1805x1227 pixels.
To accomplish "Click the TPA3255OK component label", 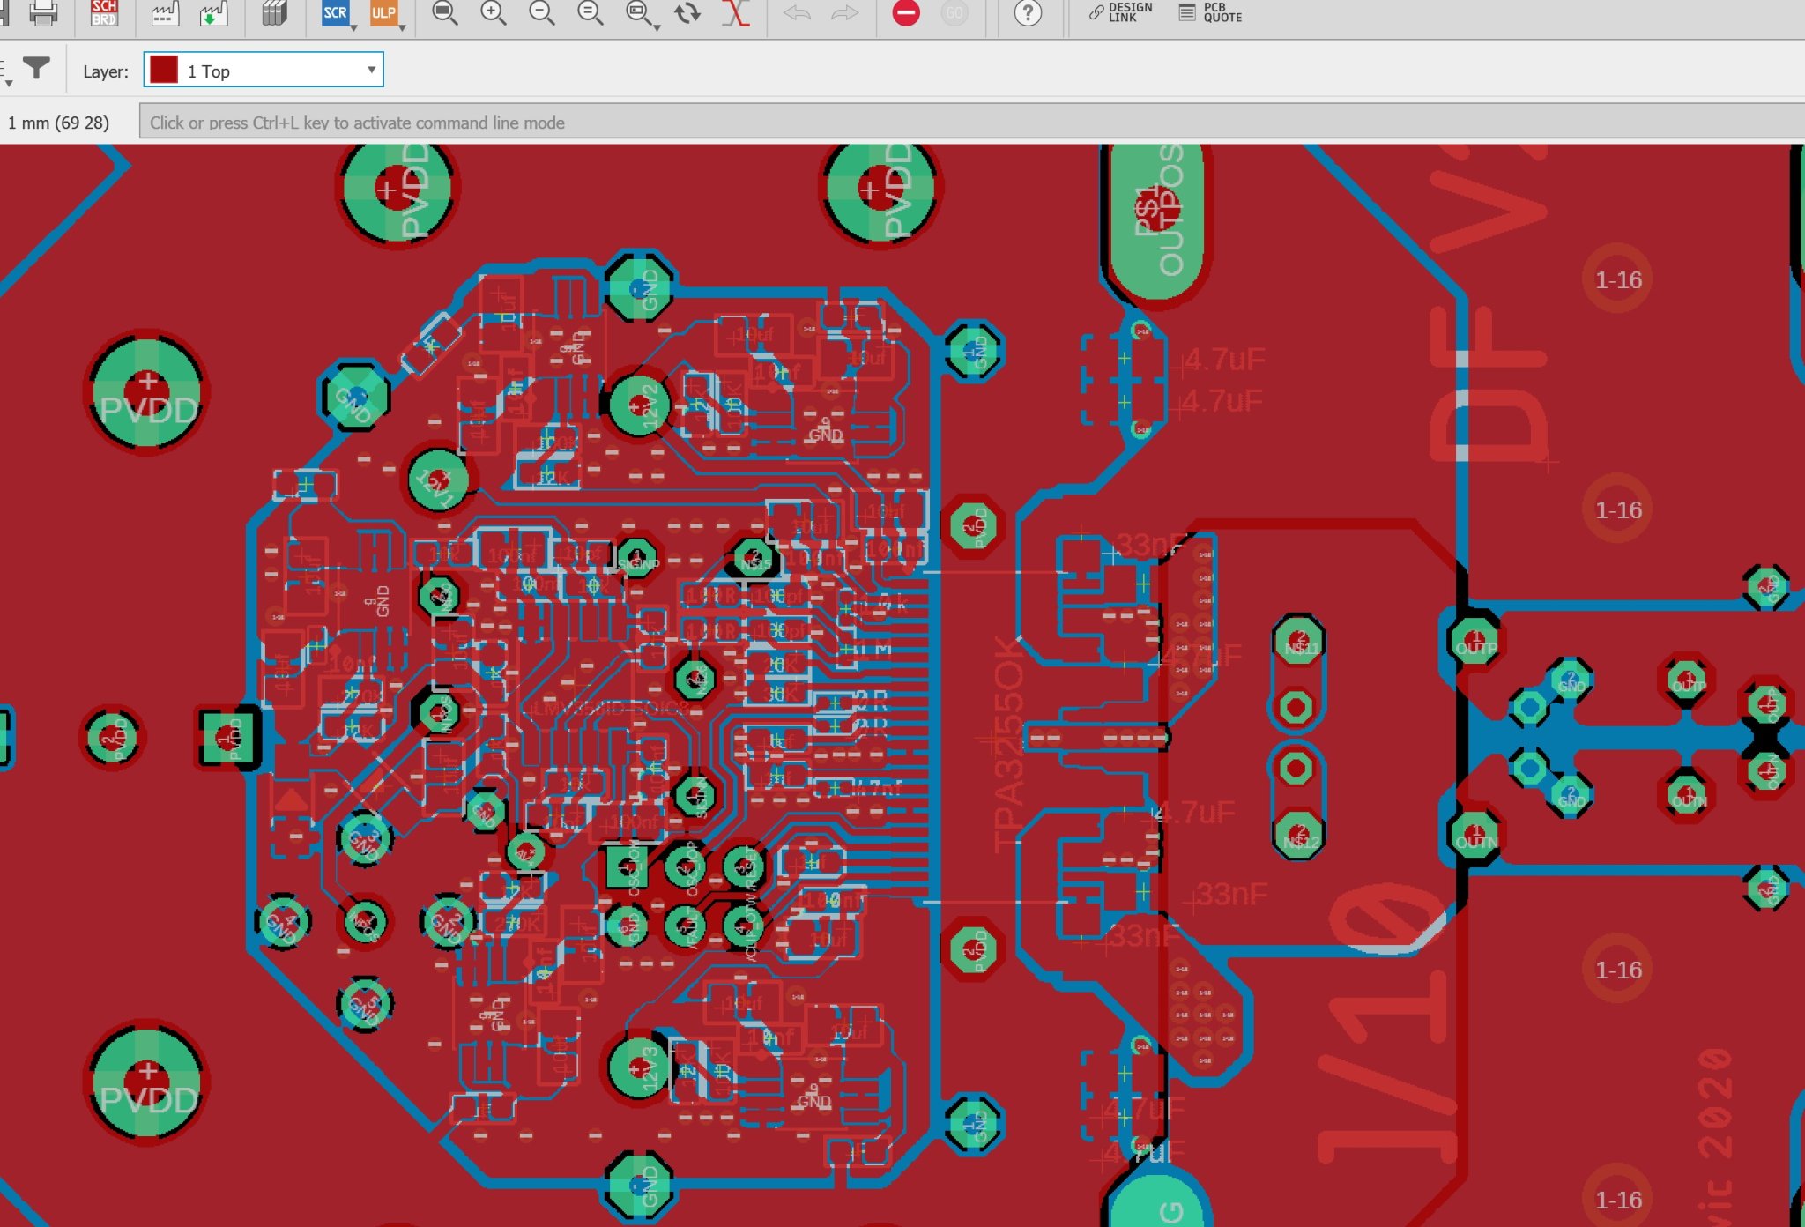I will pos(1010,745).
